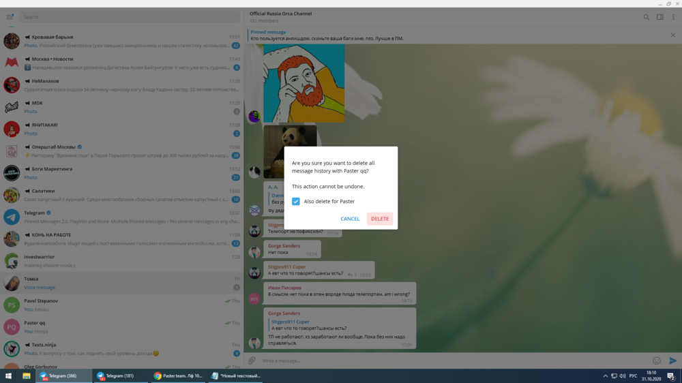Open the Pavel Stepanov chat
Screen dimensions: 682x383
coord(122,305)
